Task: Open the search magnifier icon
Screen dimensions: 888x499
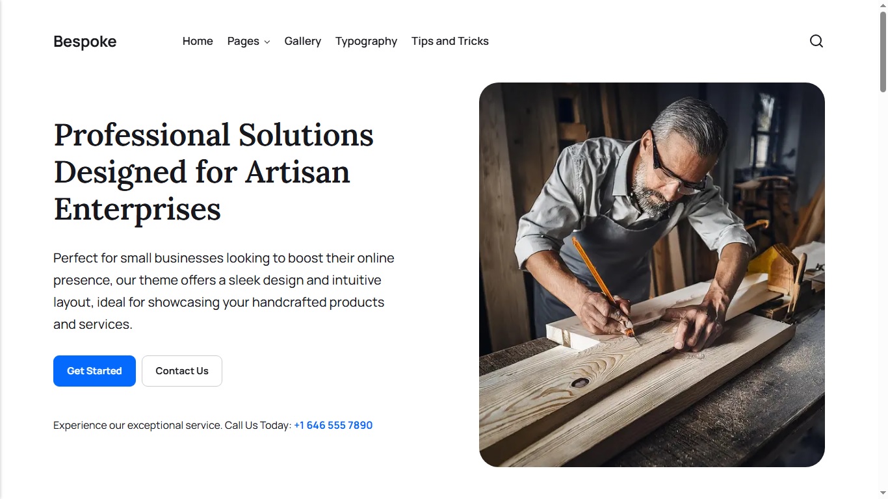Action: [816, 41]
